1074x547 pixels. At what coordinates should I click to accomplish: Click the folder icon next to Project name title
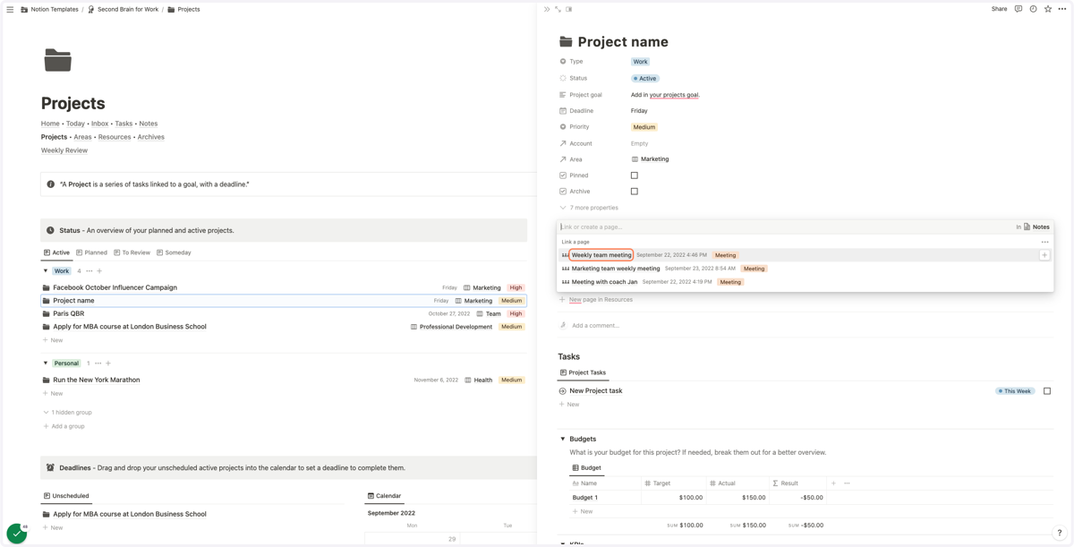tap(566, 41)
